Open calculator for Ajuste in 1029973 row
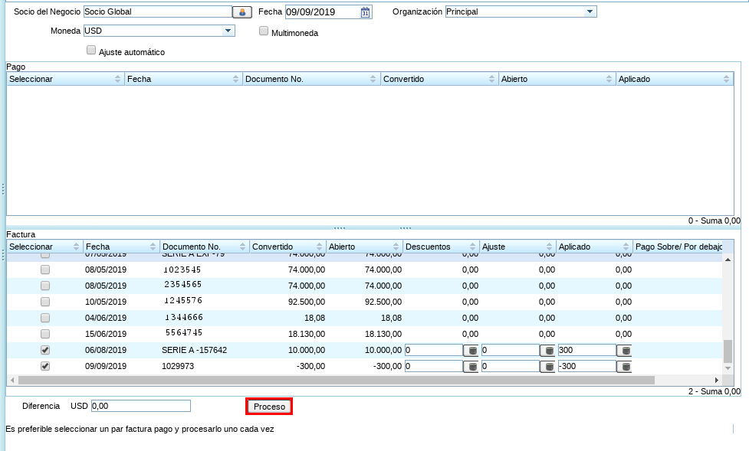The height and width of the screenshot is (451, 749). (x=548, y=367)
